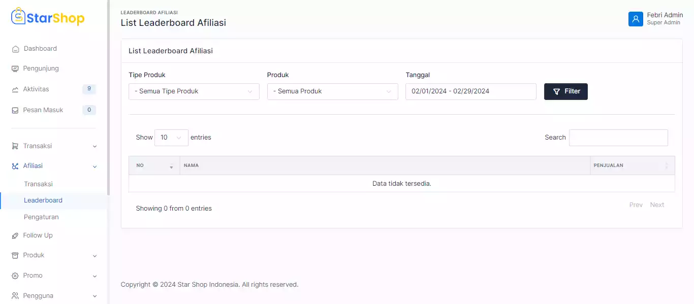The height and width of the screenshot is (304, 694).
Task: Click the Pengunjung monitor icon
Action: [15, 69]
